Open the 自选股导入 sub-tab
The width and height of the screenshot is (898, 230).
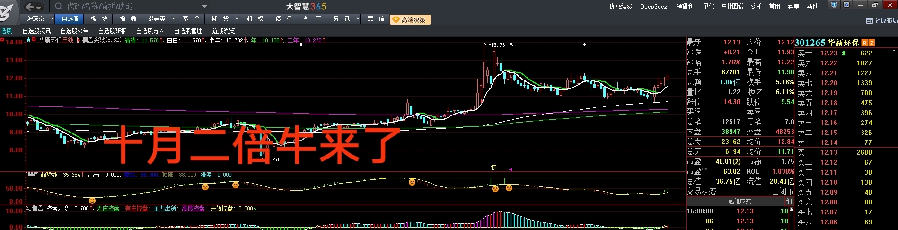[150, 31]
